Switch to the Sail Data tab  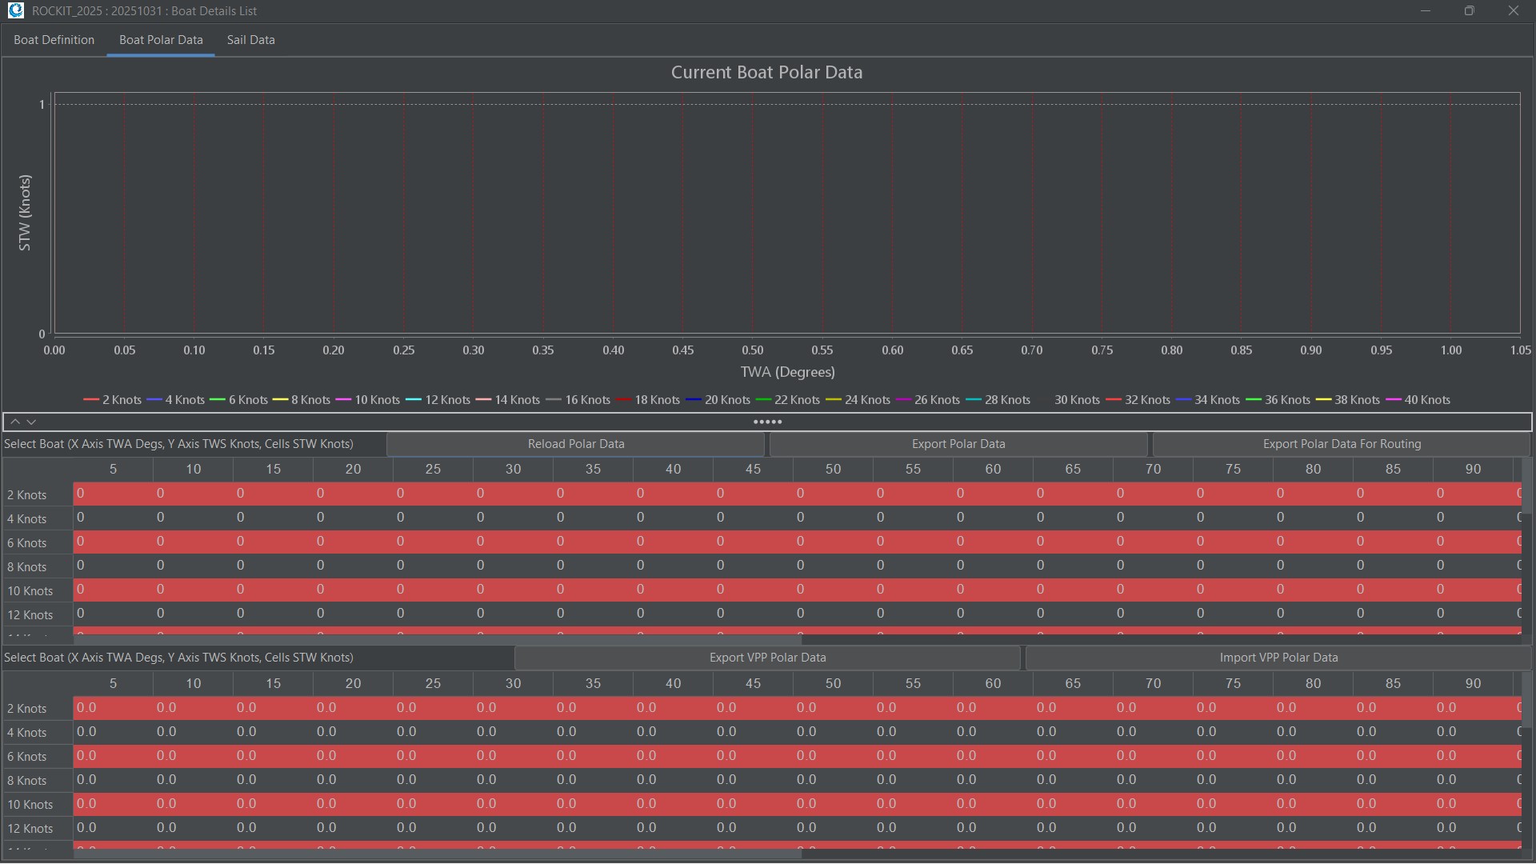point(250,40)
